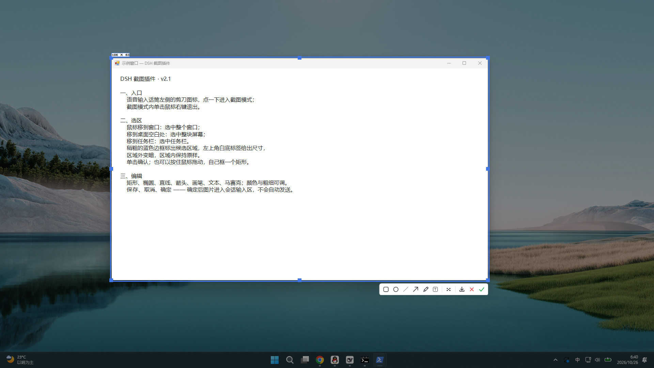Open Task View from the taskbar
The width and height of the screenshot is (654, 368).
pos(305,360)
